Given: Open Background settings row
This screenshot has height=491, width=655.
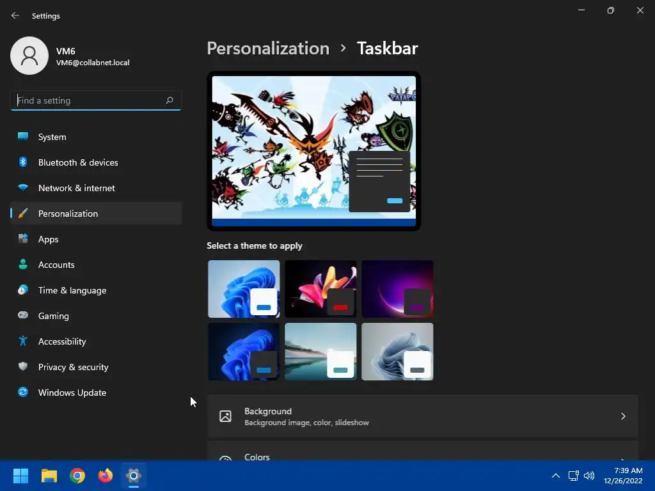Looking at the screenshot, I should pyautogui.click(x=423, y=416).
